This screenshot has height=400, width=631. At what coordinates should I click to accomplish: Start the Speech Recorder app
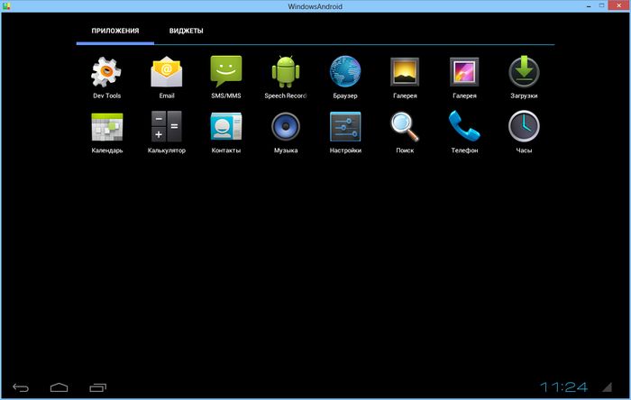(286, 72)
